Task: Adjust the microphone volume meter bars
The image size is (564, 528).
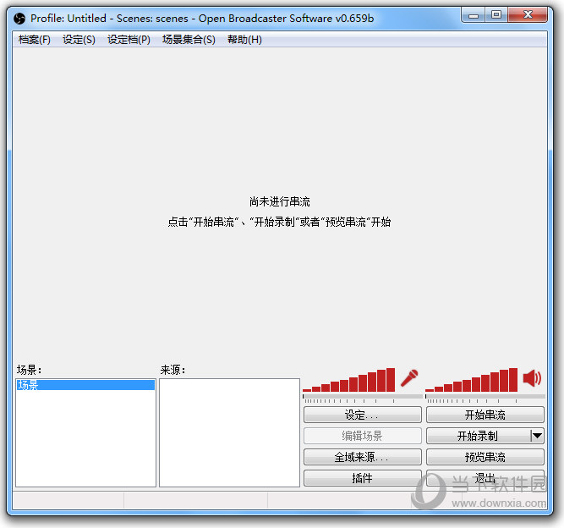Action: coord(349,382)
